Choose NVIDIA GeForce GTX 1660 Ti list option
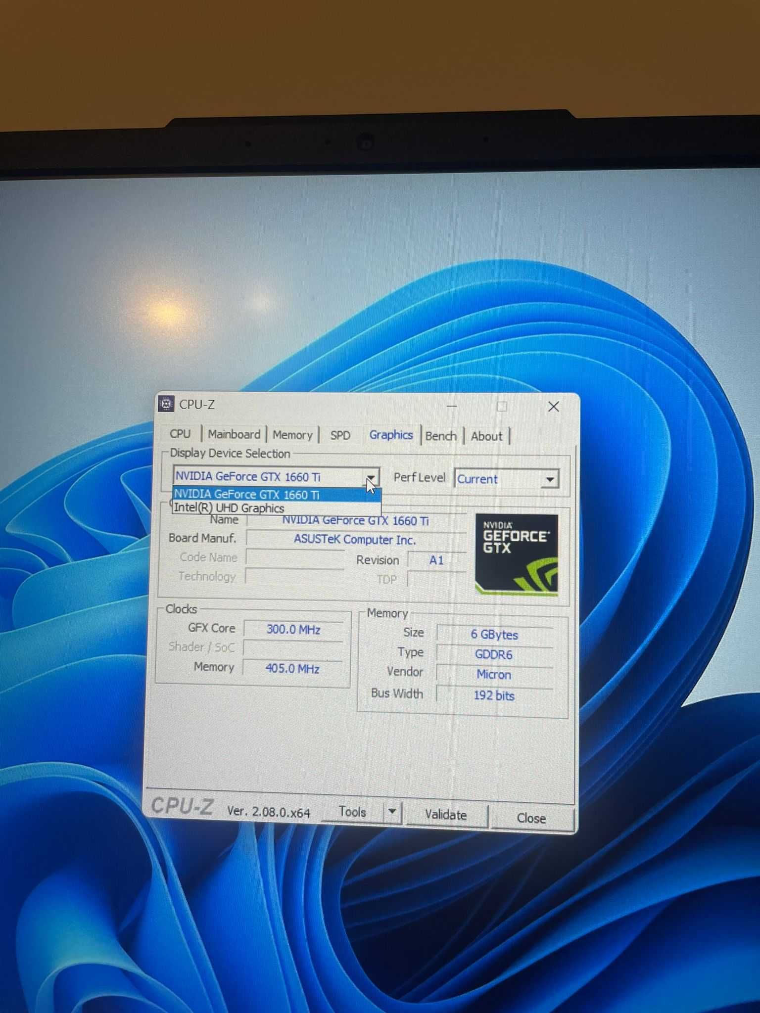 click(x=277, y=494)
